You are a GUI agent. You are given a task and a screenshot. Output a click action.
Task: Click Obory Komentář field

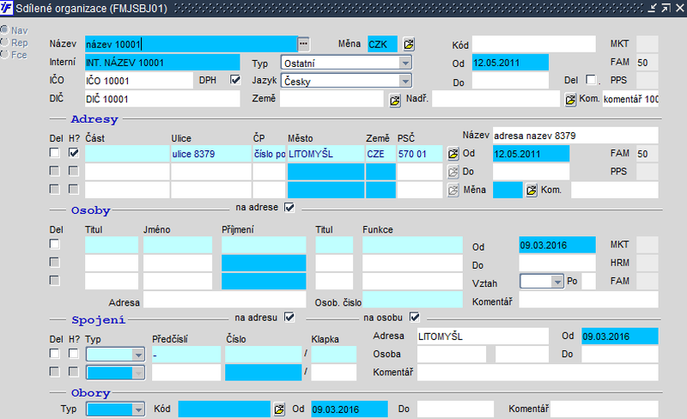click(605, 409)
